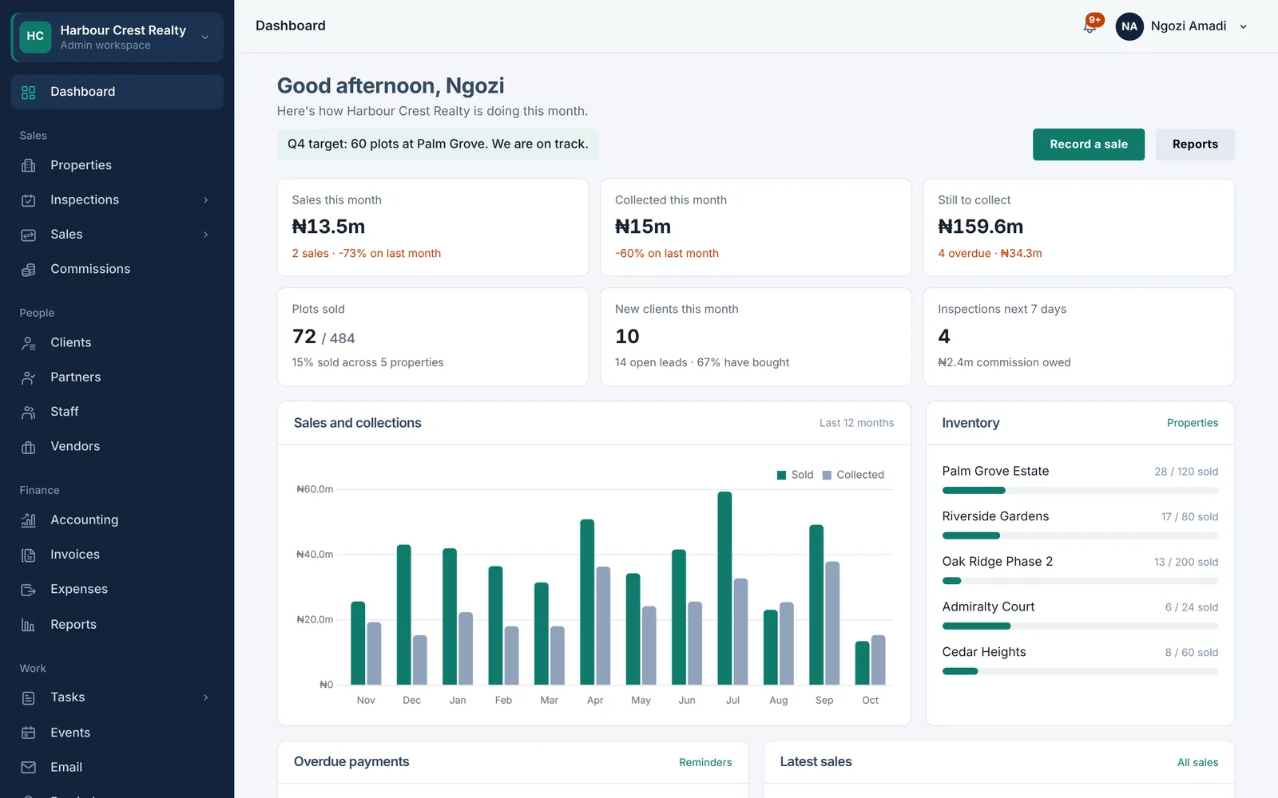Click the Accounting chart icon
This screenshot has width=1278, height=798.
(x=29, y=520)
